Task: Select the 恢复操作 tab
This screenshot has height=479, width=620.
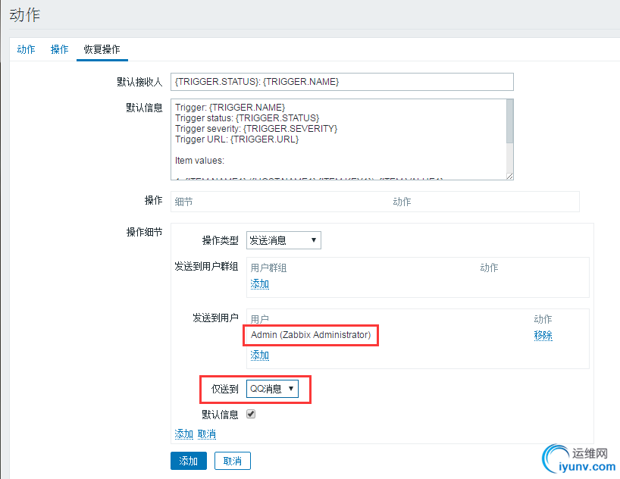Action: pos(102,49)
